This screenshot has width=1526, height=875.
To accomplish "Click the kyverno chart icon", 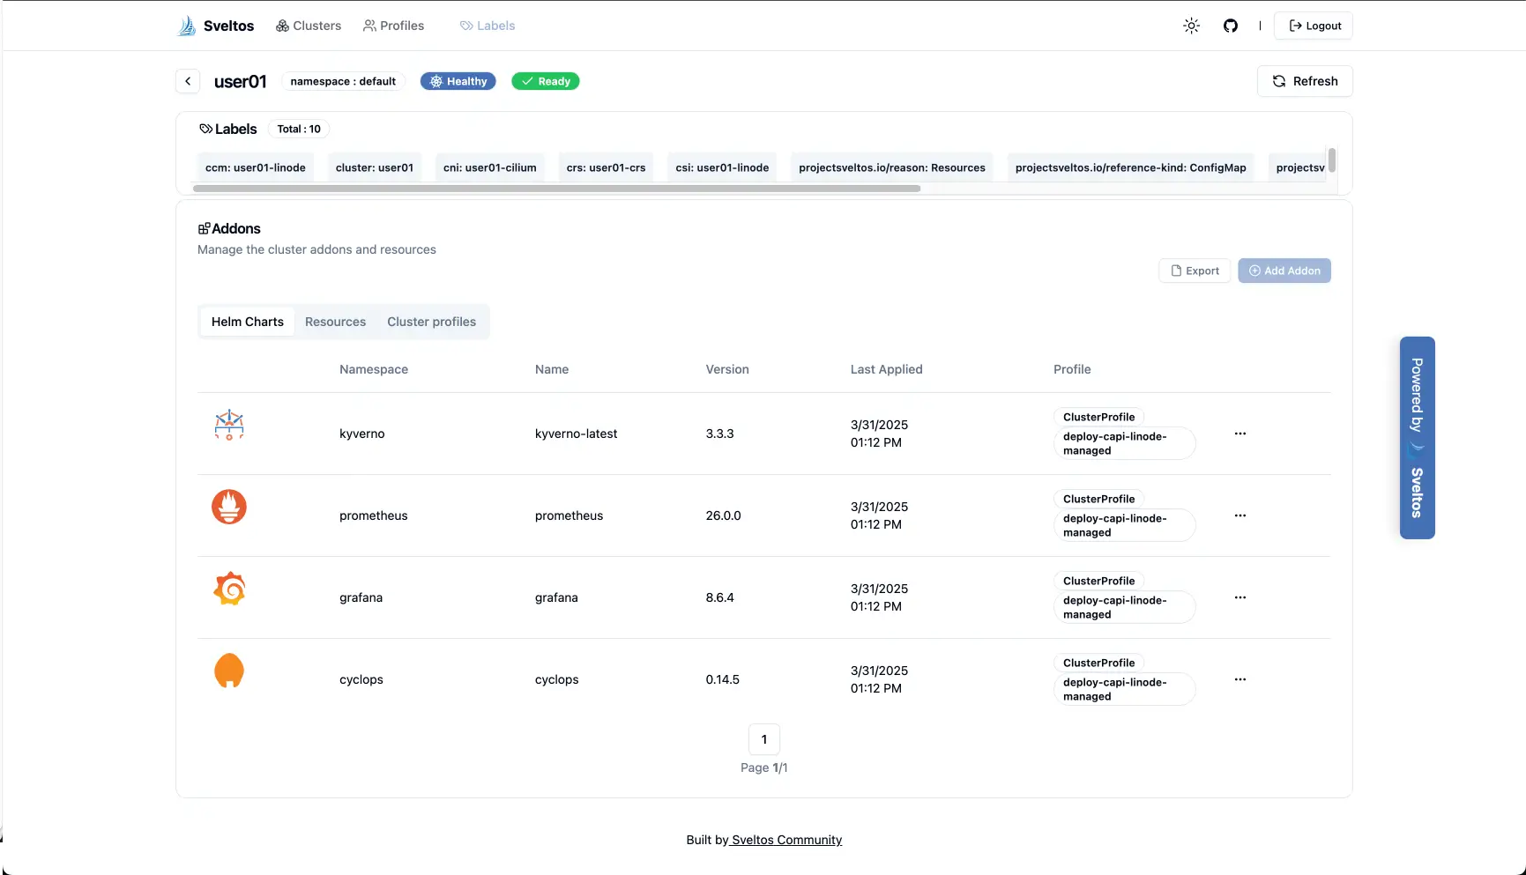I will [x=229, y=425].
